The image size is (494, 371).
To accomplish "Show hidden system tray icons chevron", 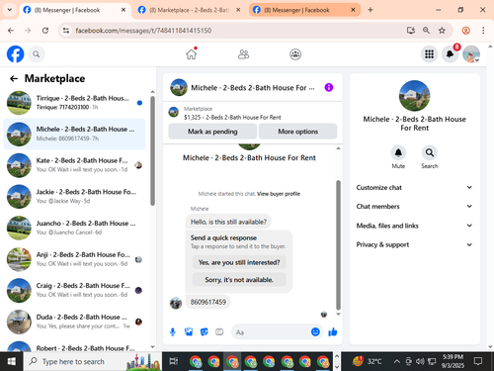I will click(397, 362).
